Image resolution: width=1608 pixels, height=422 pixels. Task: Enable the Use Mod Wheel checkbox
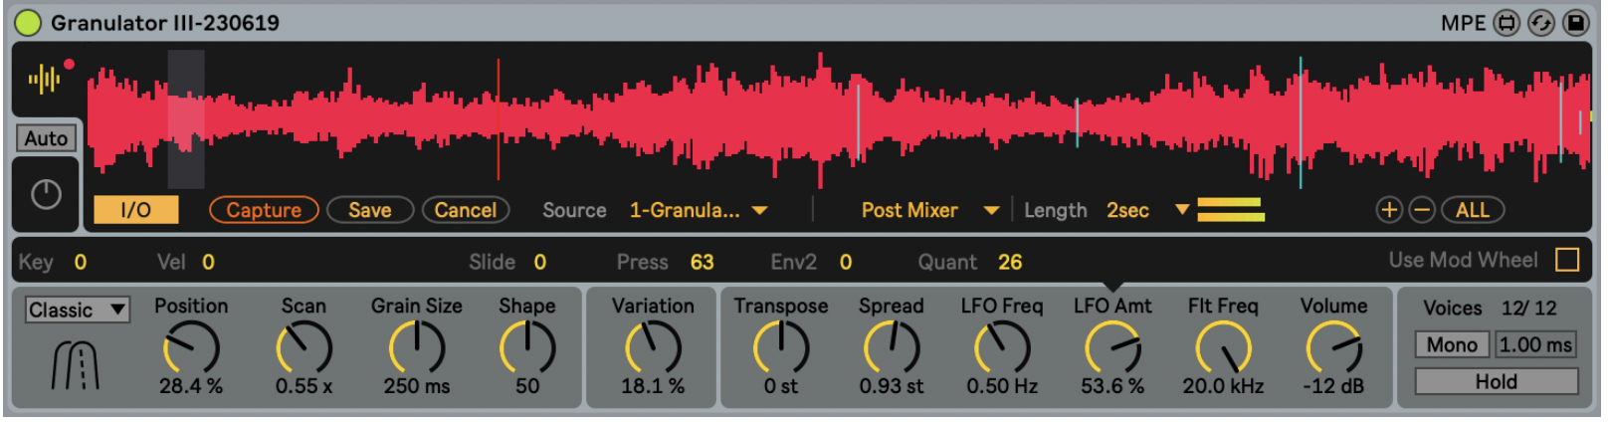(1567, 260)
